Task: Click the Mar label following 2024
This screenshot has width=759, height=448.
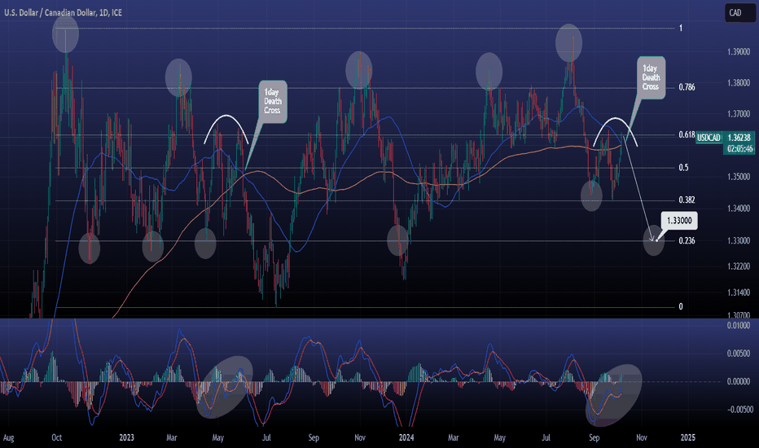Action: pyautogui.click(x=453, y=438)
